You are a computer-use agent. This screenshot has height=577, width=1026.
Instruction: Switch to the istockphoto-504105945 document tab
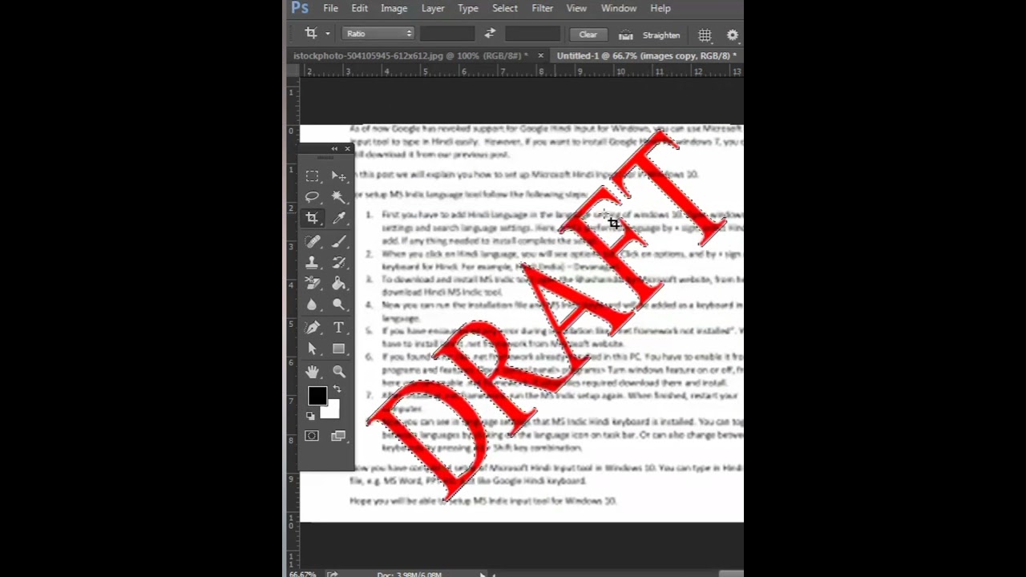click(411, 55)
